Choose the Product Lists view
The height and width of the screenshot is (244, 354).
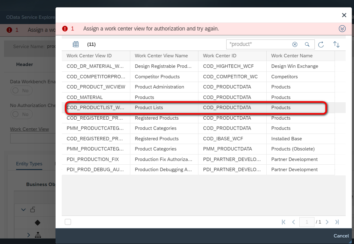pyautogui.click(x=198, y=108)
